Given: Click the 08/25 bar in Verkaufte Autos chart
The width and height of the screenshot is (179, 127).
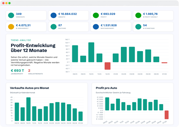Looking at the screenshot, I should click(x=17, y=112).
